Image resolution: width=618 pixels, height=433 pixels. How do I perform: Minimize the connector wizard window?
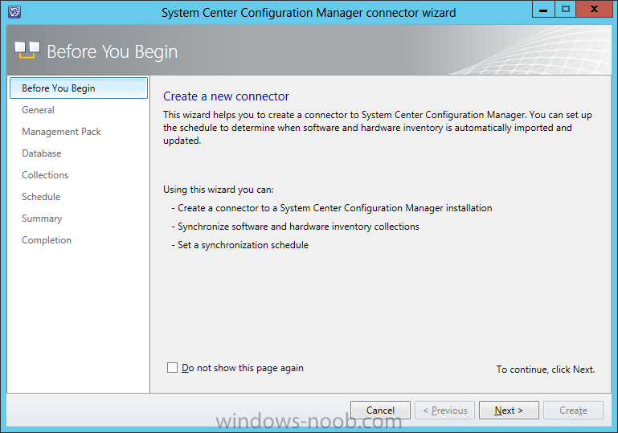tap(543, 9)
